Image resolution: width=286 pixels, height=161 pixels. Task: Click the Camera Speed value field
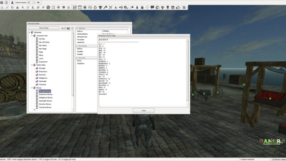pos(30,3)
